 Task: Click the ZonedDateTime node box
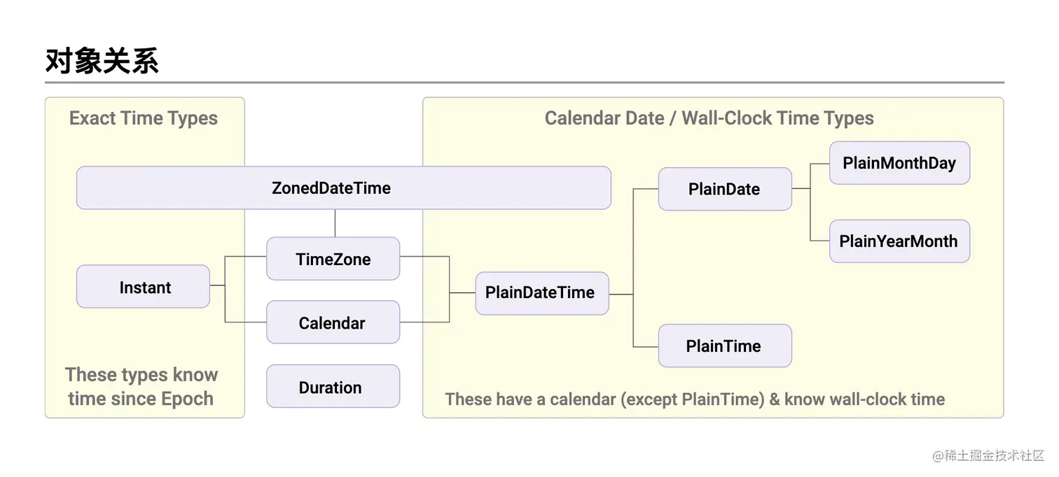343,187
